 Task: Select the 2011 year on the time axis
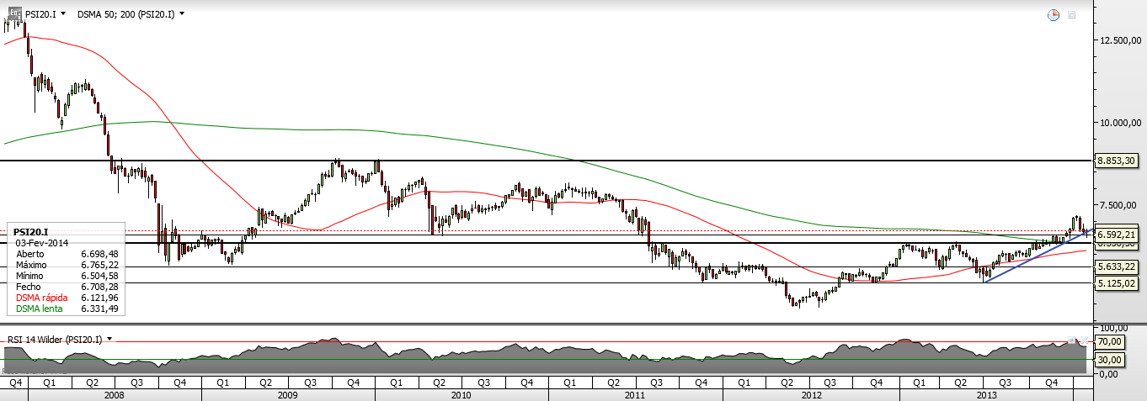[635, 394]
